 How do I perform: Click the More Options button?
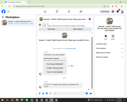click(78, 29)
